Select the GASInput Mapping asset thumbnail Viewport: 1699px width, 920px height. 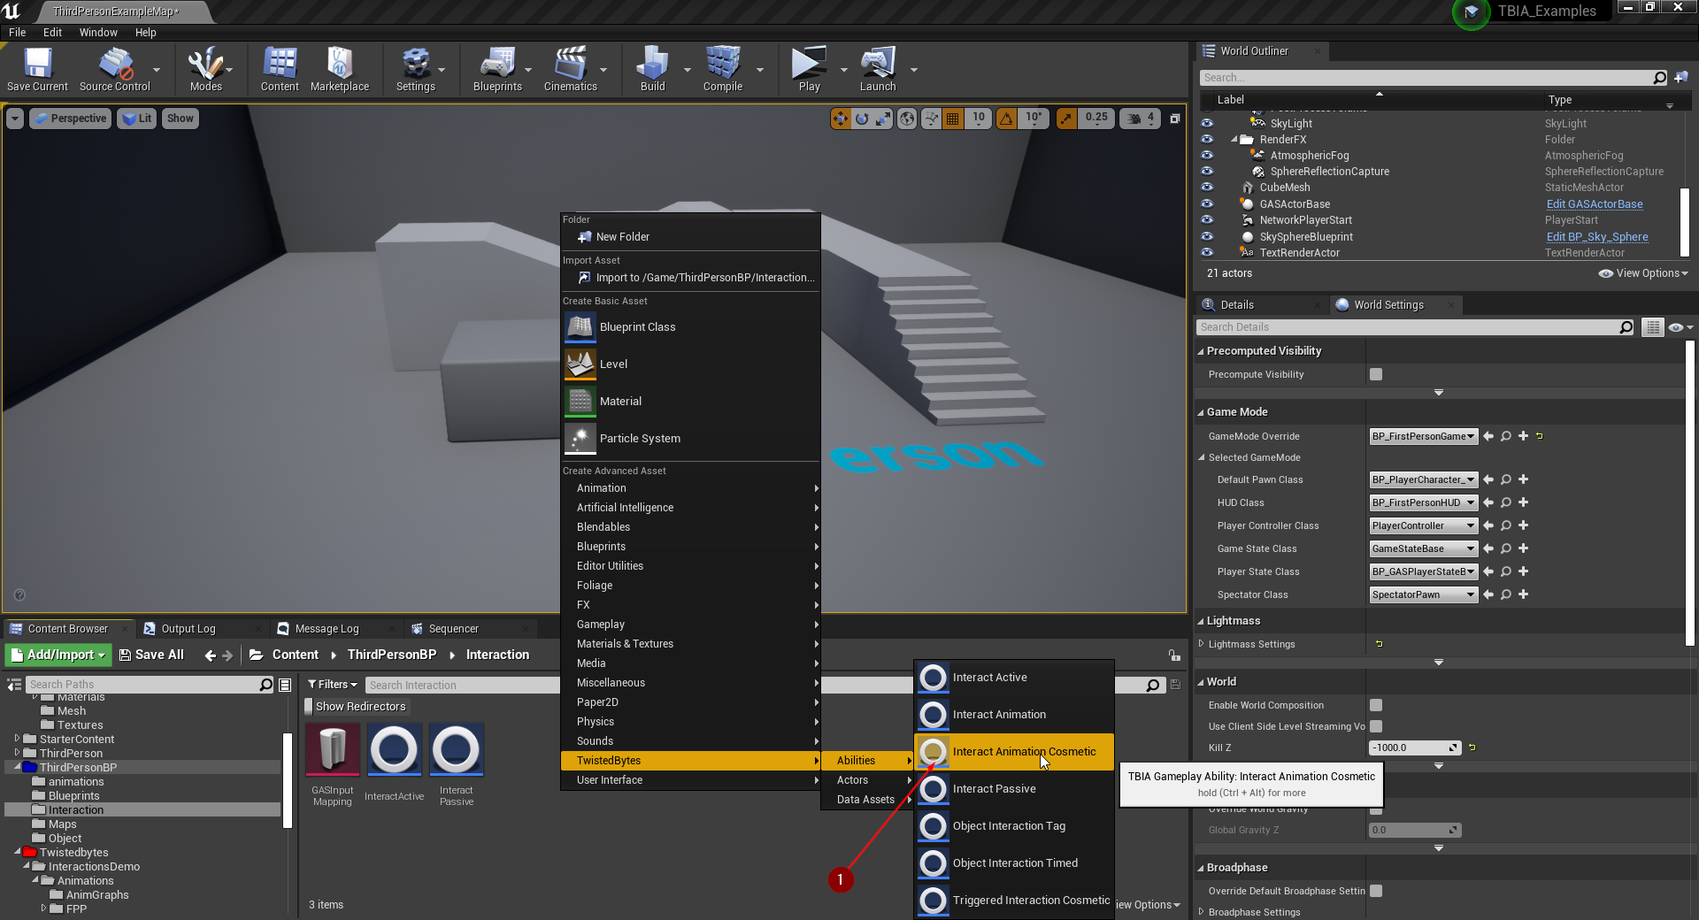click(x=333, y=749)
